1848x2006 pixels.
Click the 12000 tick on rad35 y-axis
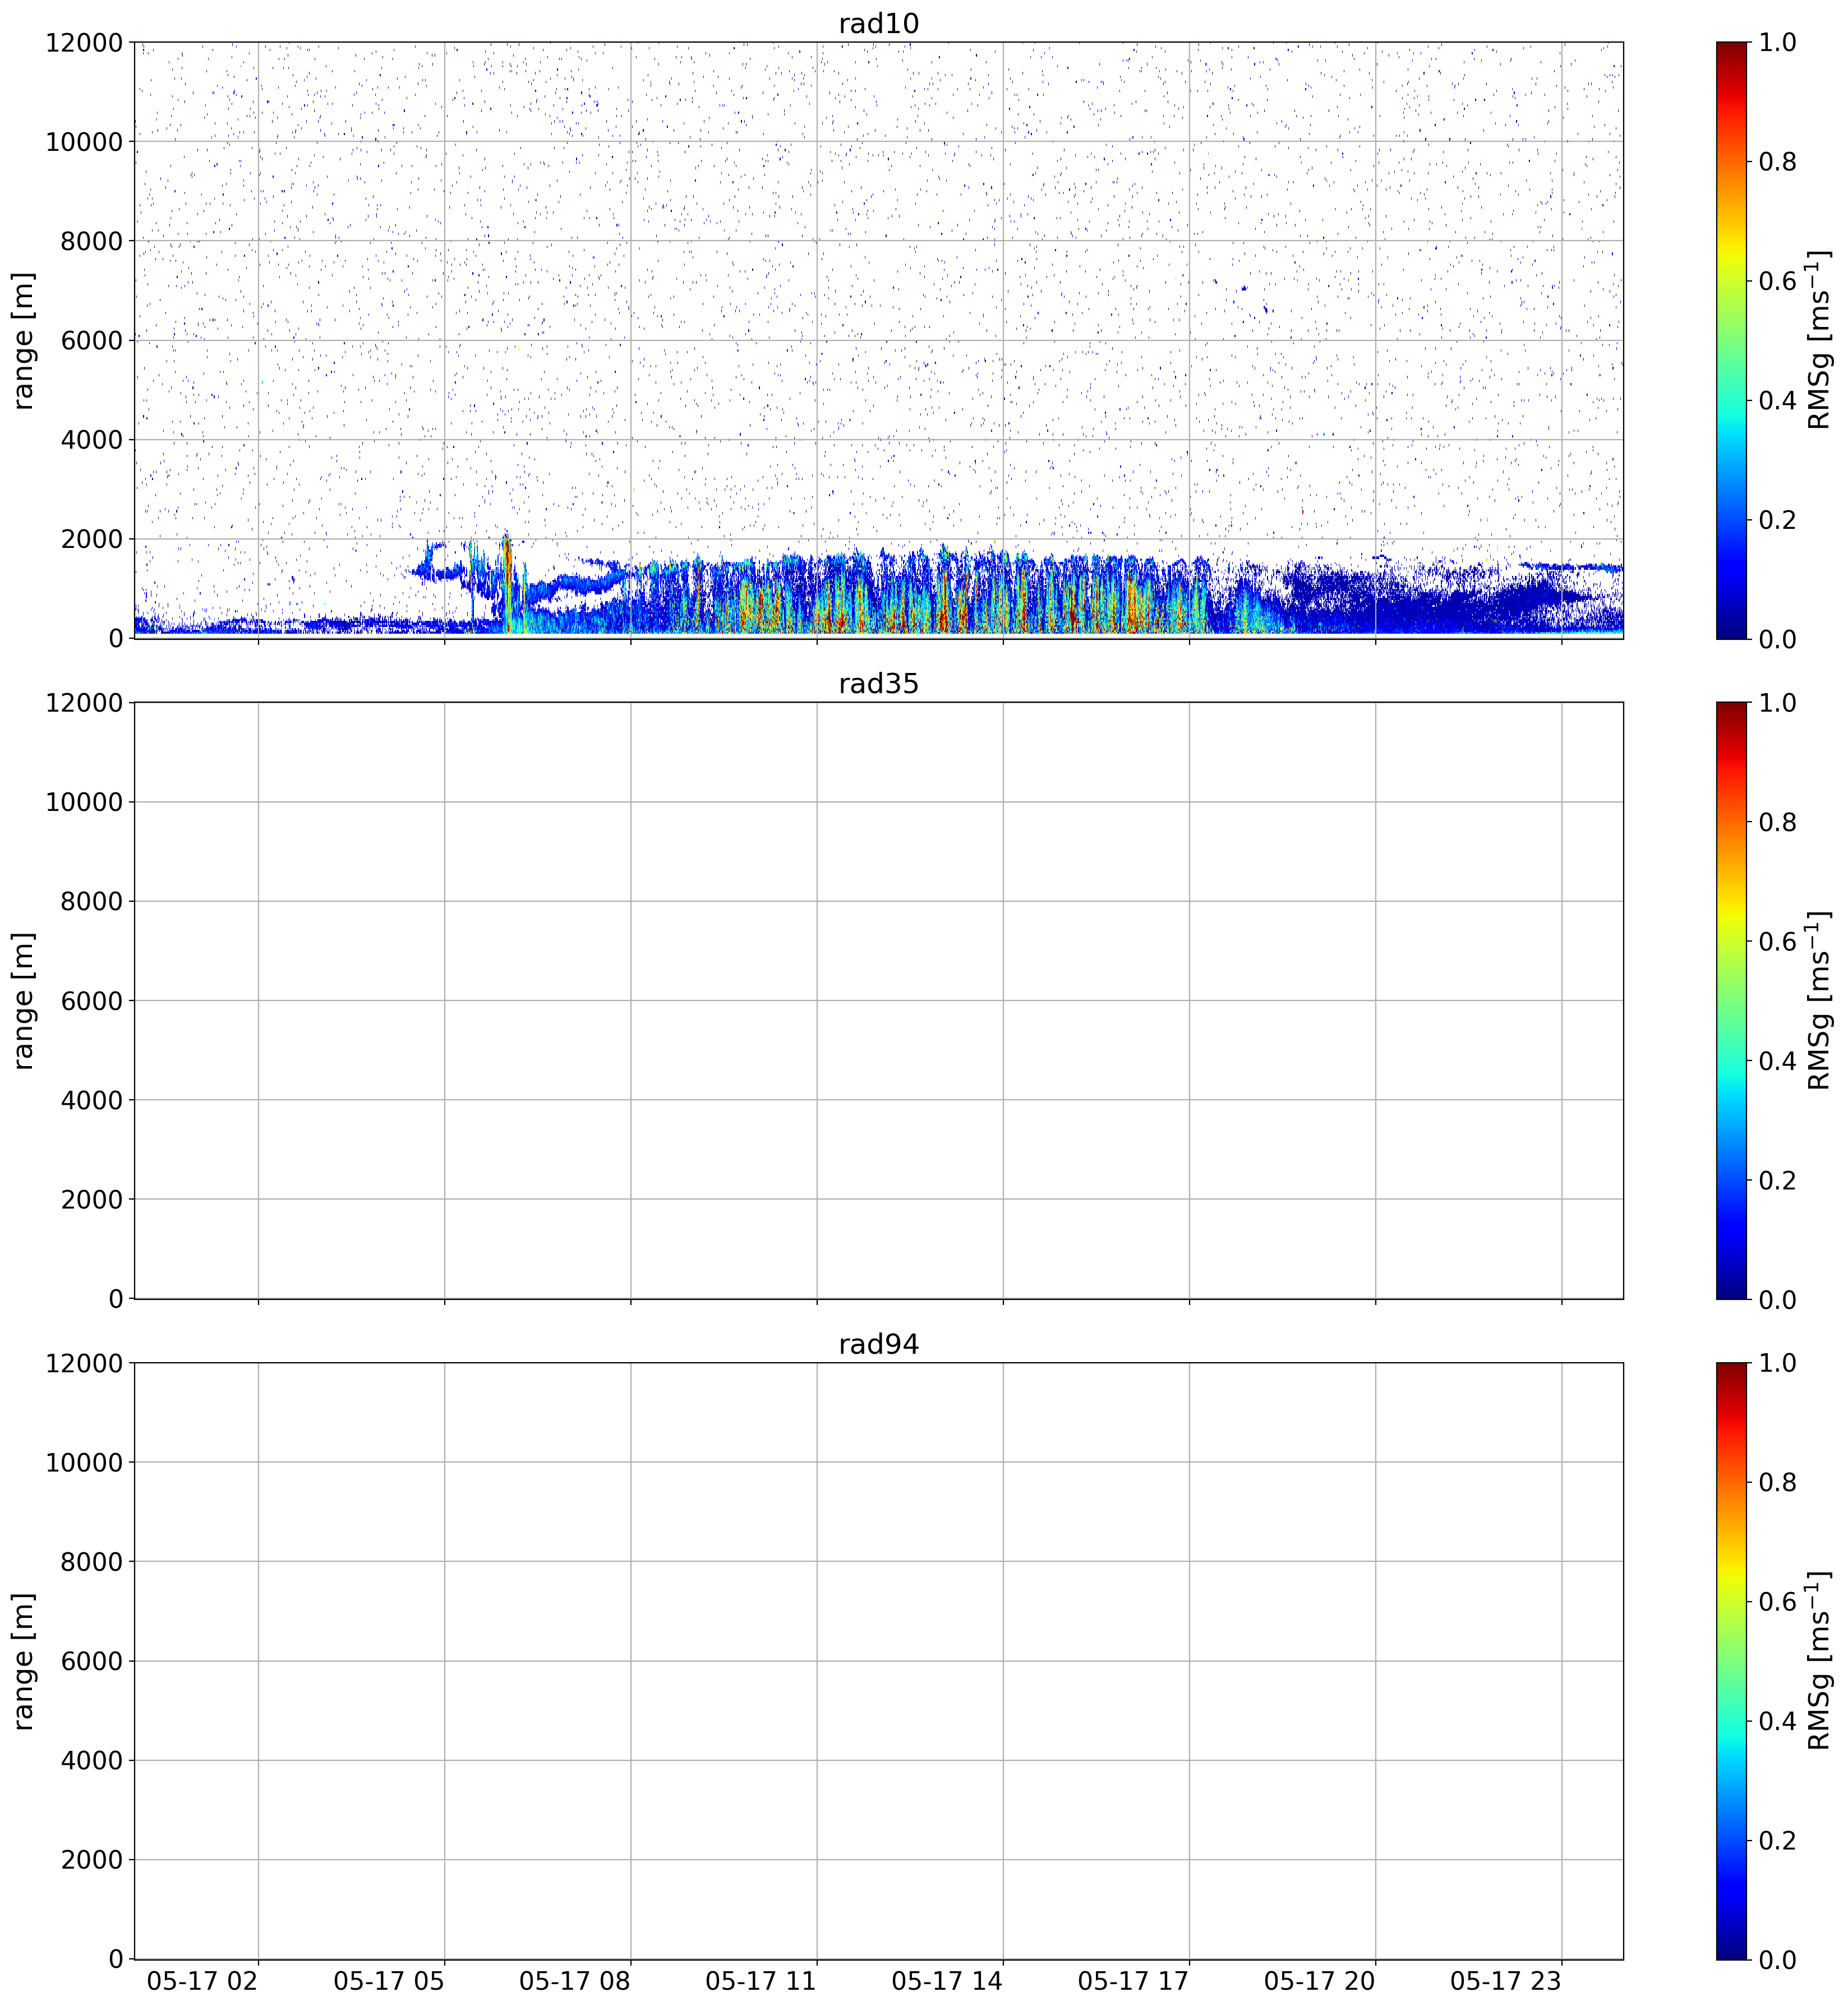coord(84,703)
